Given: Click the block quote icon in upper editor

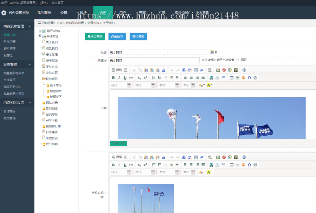Looking at the screenshot, I should tap(177, 77).
